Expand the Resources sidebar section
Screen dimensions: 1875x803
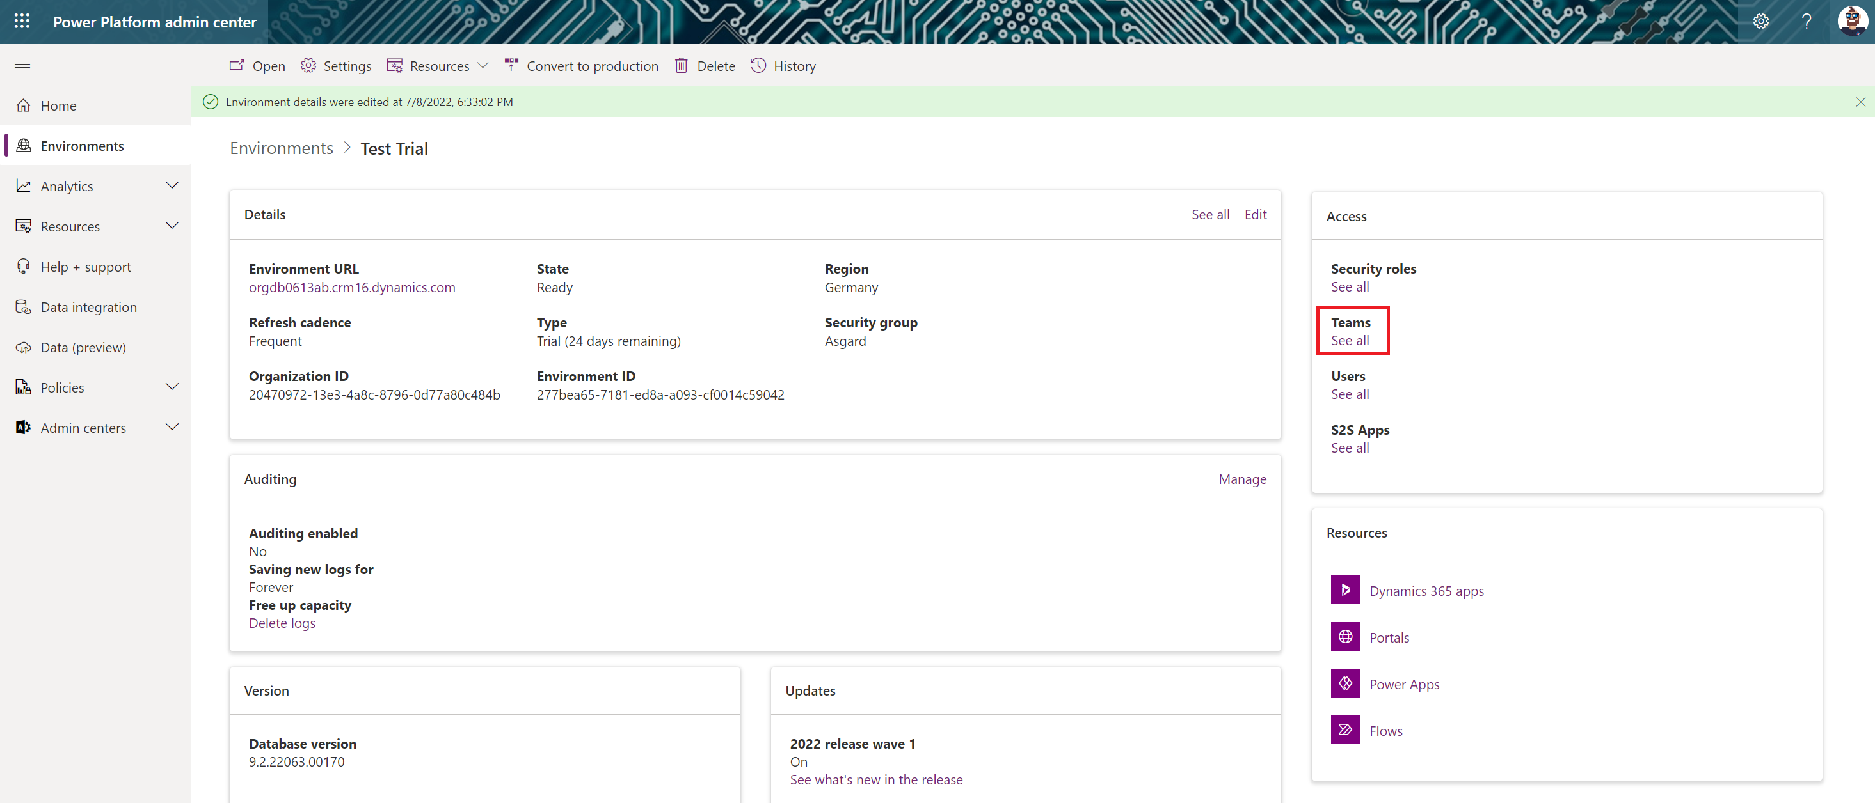(x=173, y=226)
